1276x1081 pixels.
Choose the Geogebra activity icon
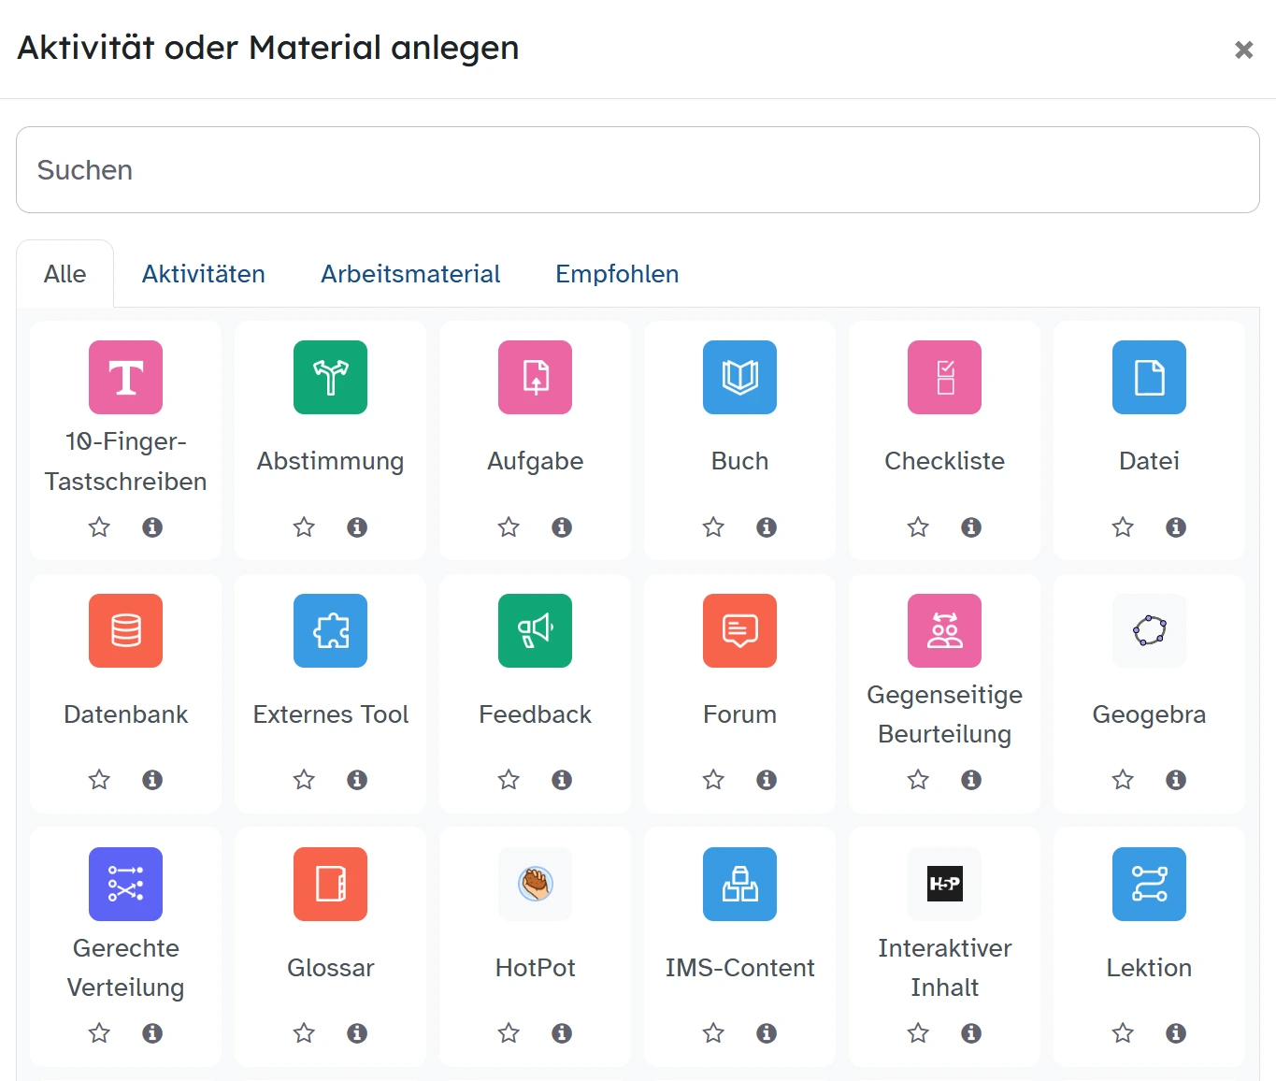(1149, 630)
